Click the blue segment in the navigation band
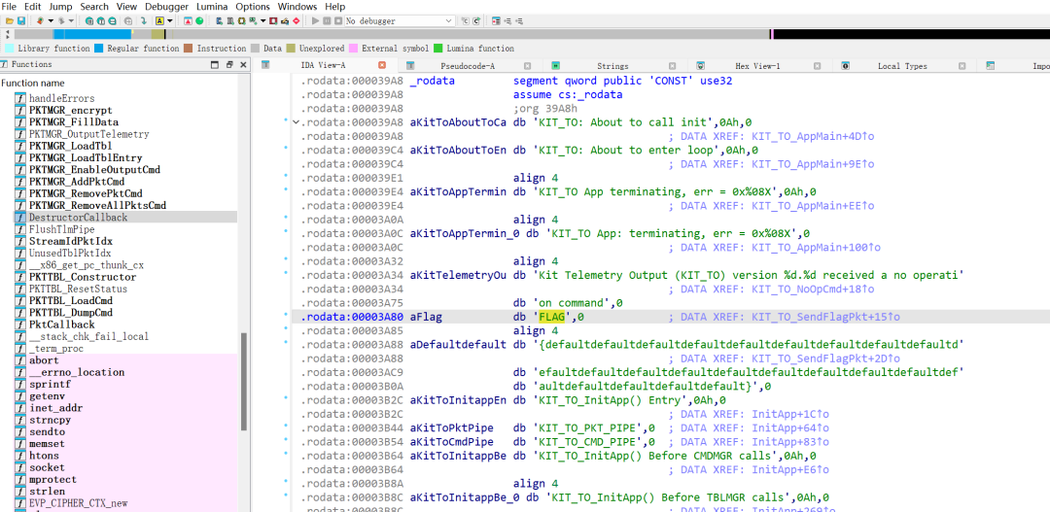The image size is (1050, 512). 92,33
